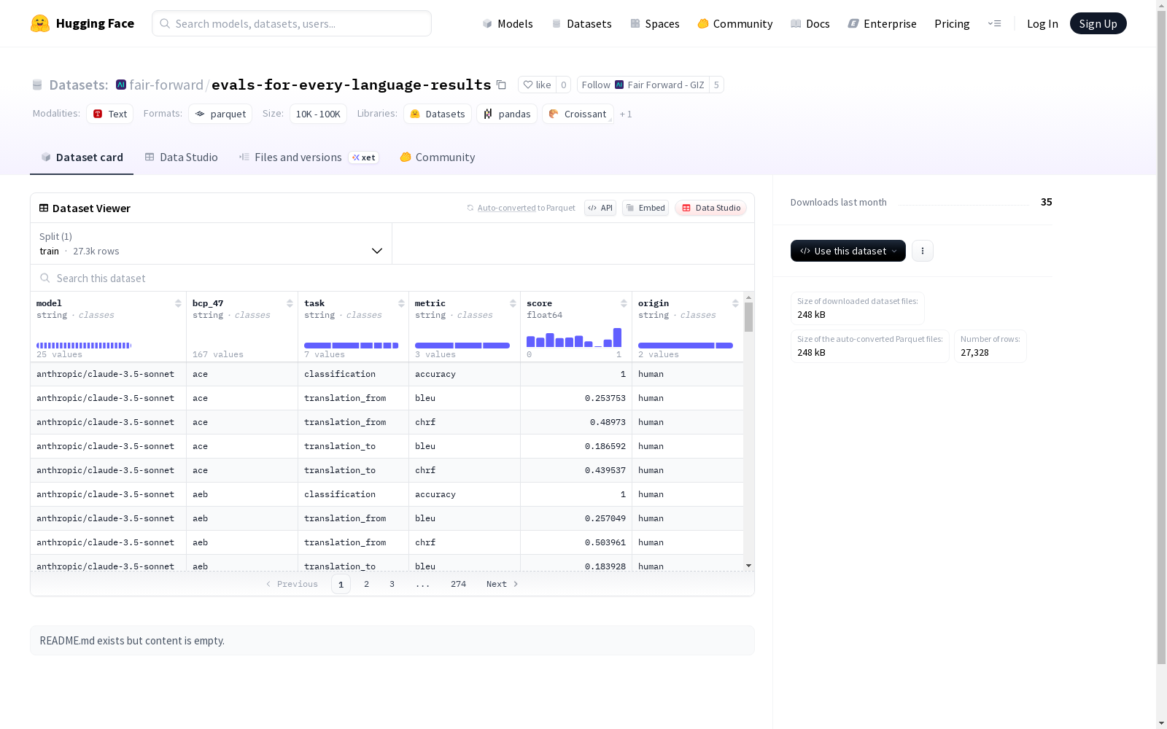The image size is (1167, 729).
Task: Go to the Pricing page
Action: [x=952, y=23]
